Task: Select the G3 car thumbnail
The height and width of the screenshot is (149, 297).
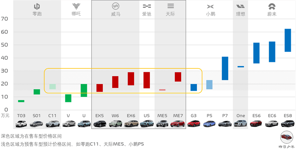Action: [194, 124]
